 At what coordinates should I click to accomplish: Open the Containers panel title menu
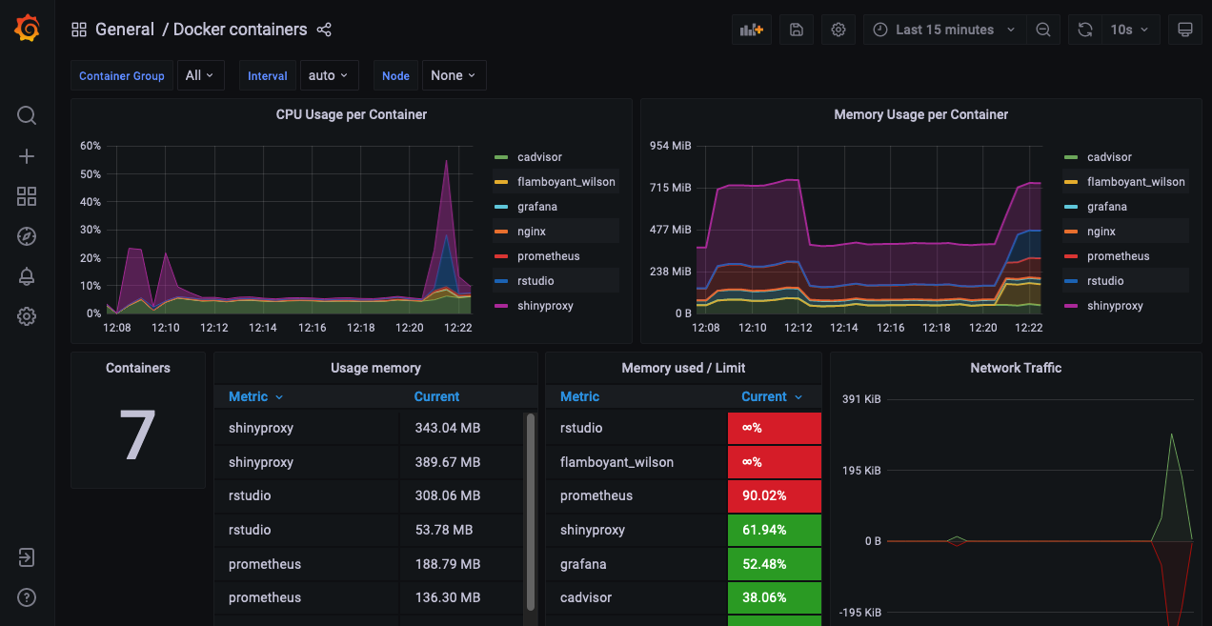point(138,368)
